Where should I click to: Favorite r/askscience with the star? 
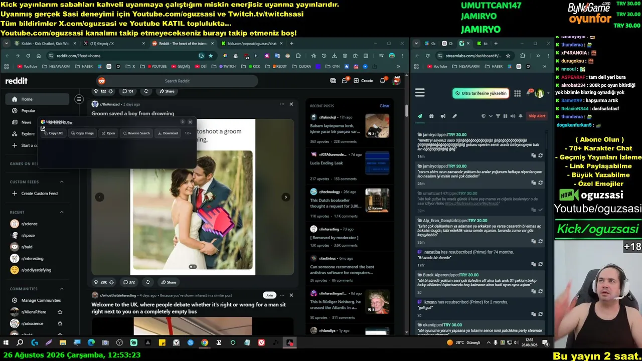[60, 323]
